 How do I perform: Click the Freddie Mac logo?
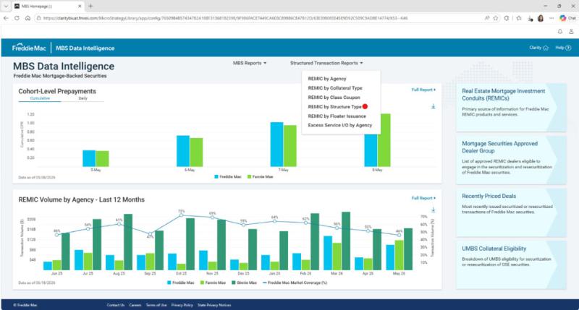tap(29, 48)
